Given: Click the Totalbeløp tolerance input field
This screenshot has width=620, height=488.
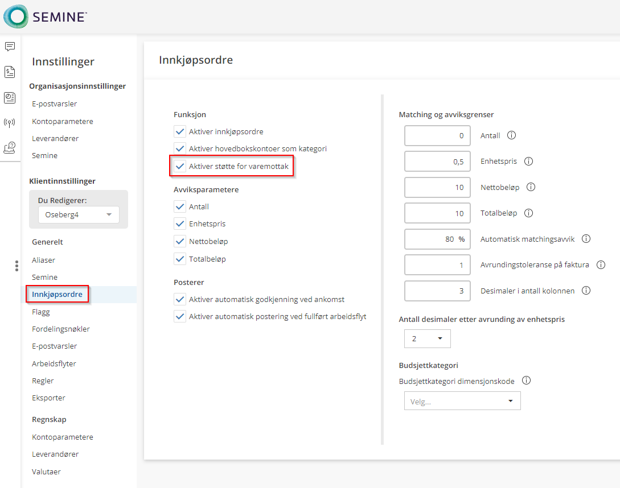Looking at the screenshot, I should (437, 213).
